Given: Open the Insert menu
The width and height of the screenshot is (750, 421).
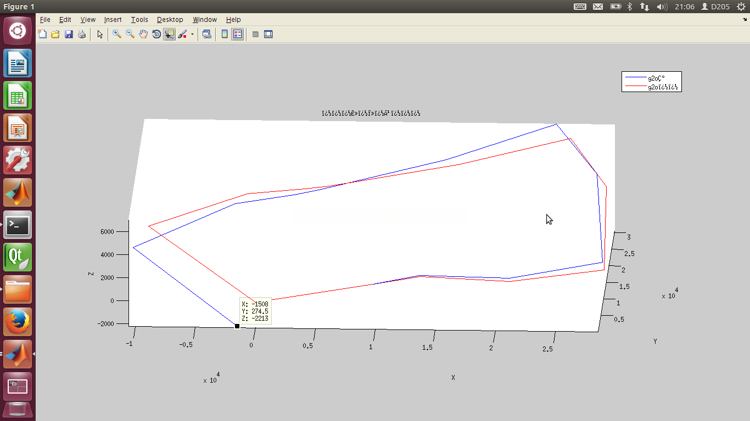Looking at the screenshot, I should (x=113, y=19).
